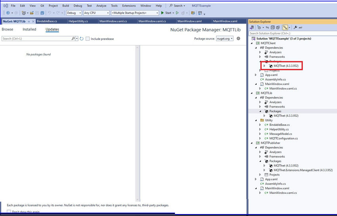Open the Help menu

(159, 6)
